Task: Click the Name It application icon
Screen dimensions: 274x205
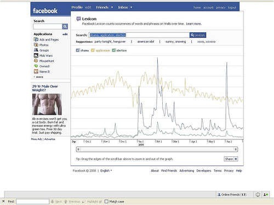Action: point(36,72)
